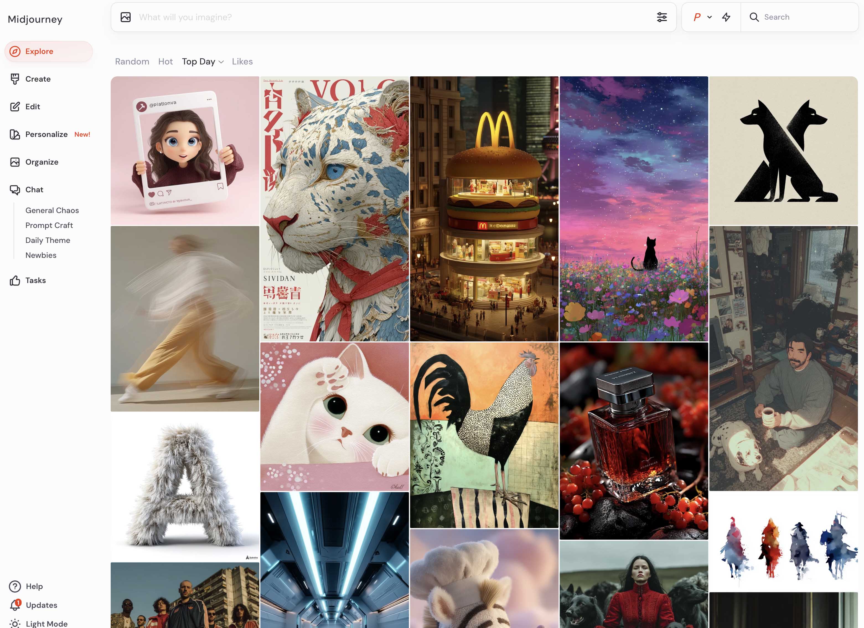Open the blue neon corridor image
This screenshot has height=628, width=864.
click(335, 560)
